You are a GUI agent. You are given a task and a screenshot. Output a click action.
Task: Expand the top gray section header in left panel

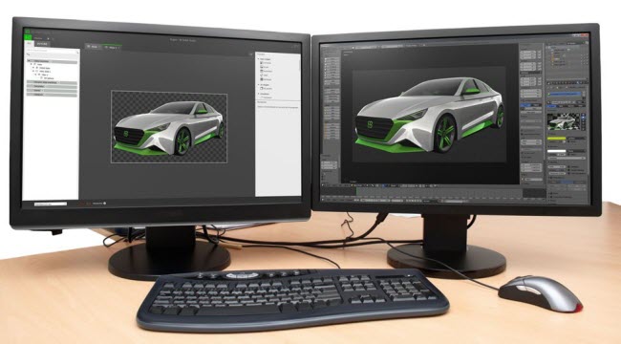pyautogui.click(x=52, y=61)
